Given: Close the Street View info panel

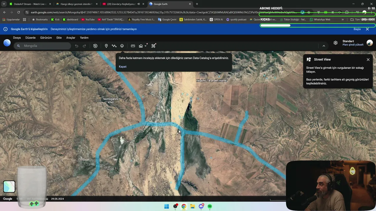Looking at the screenshot, I should pos(368,59).
